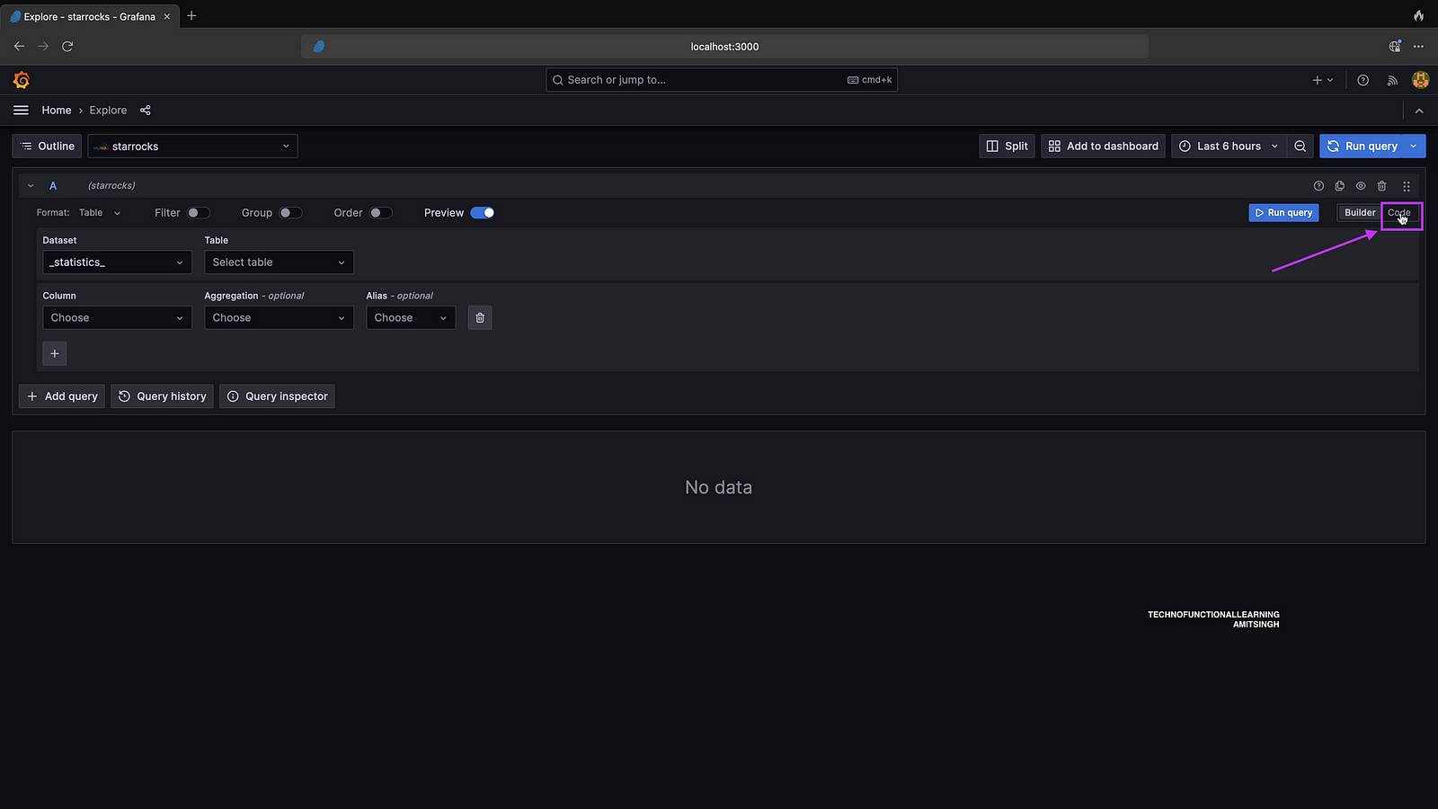Switch to the Code editor tab
The image size is (1438, 809).
click(1399, 213)
